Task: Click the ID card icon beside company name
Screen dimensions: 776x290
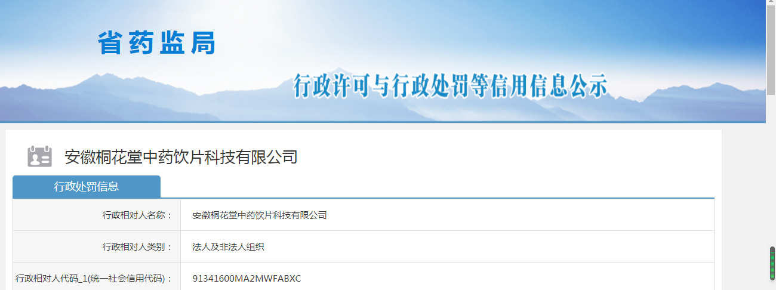Action: pyautogui.click(x=39, y=156)
